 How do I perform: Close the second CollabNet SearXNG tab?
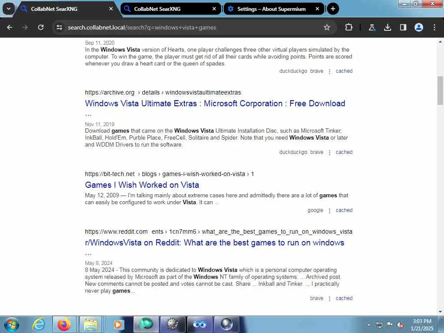(214, 9)
